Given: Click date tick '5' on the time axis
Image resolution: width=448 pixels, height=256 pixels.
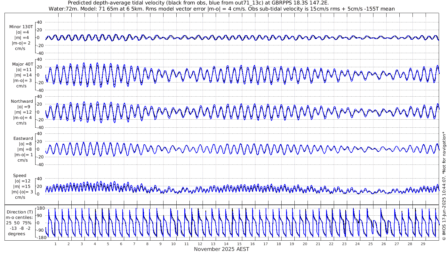Looking at the screenshot, I should point(108,244).
